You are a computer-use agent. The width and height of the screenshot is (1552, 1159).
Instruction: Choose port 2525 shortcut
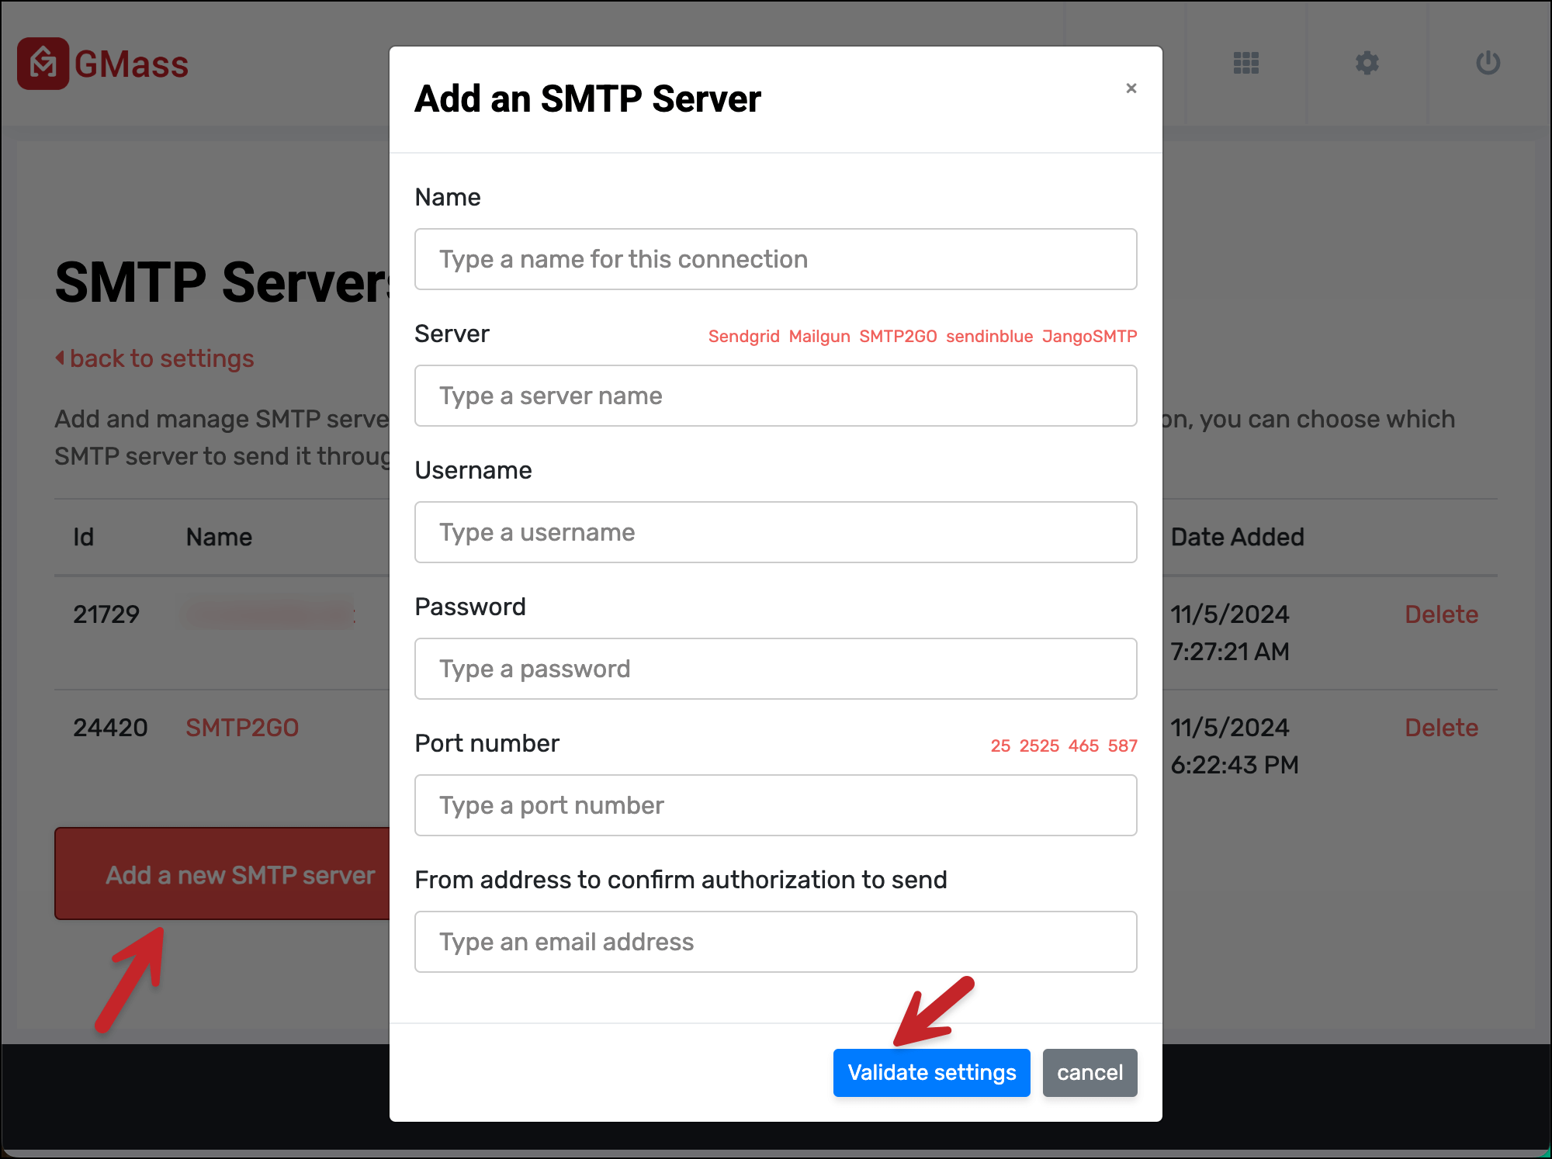pos(1039,746)
